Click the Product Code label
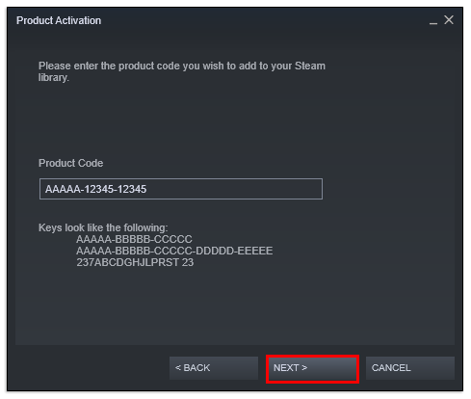The height and width of the screenshot is (399, 471). tap(70, 163)
